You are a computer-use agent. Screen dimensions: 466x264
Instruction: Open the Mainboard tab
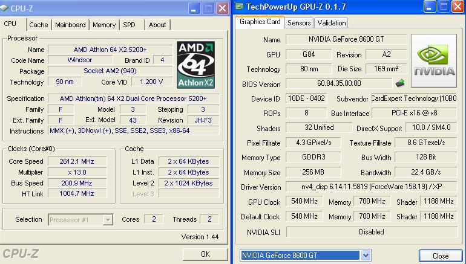(x=70, y=25)
